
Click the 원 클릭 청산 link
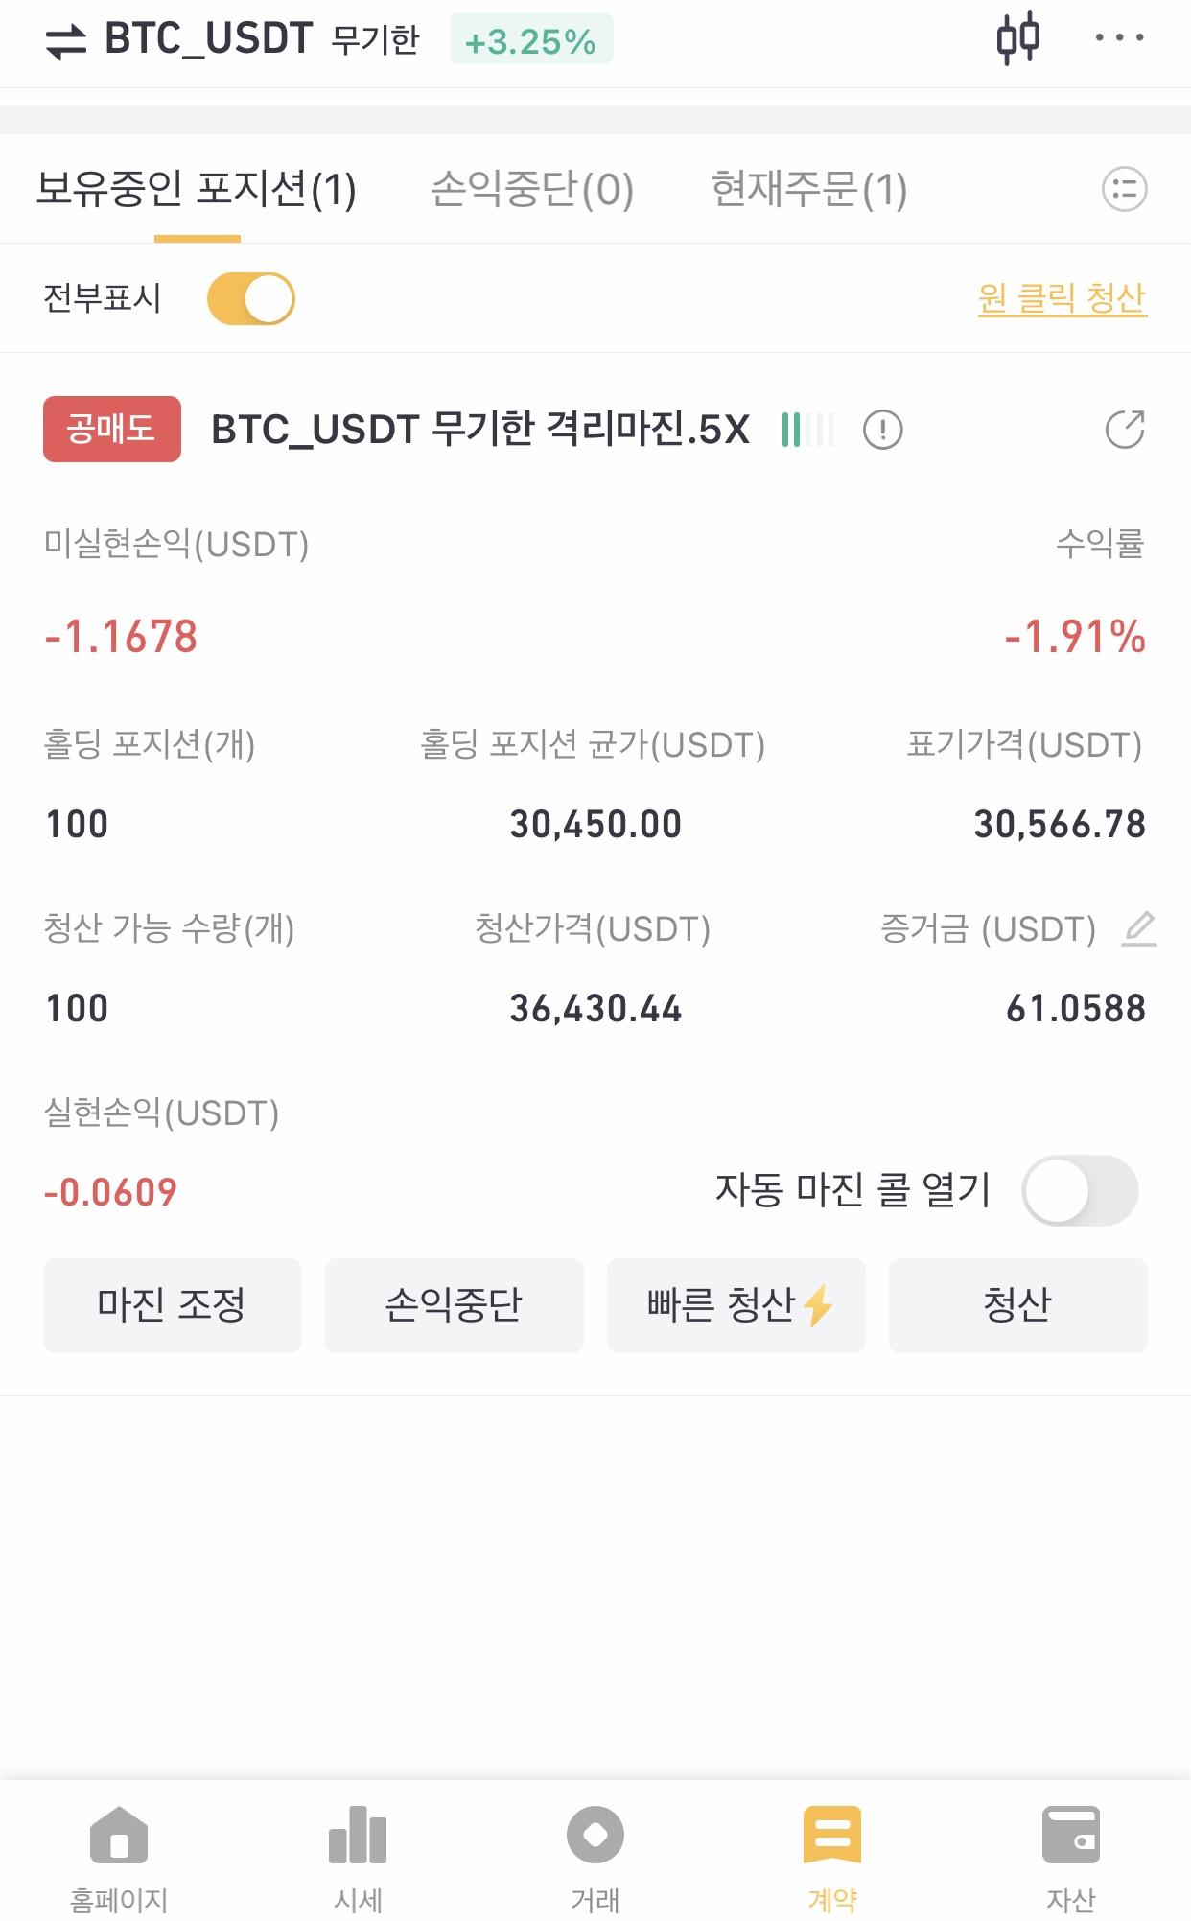click(x=1063, y=298)
